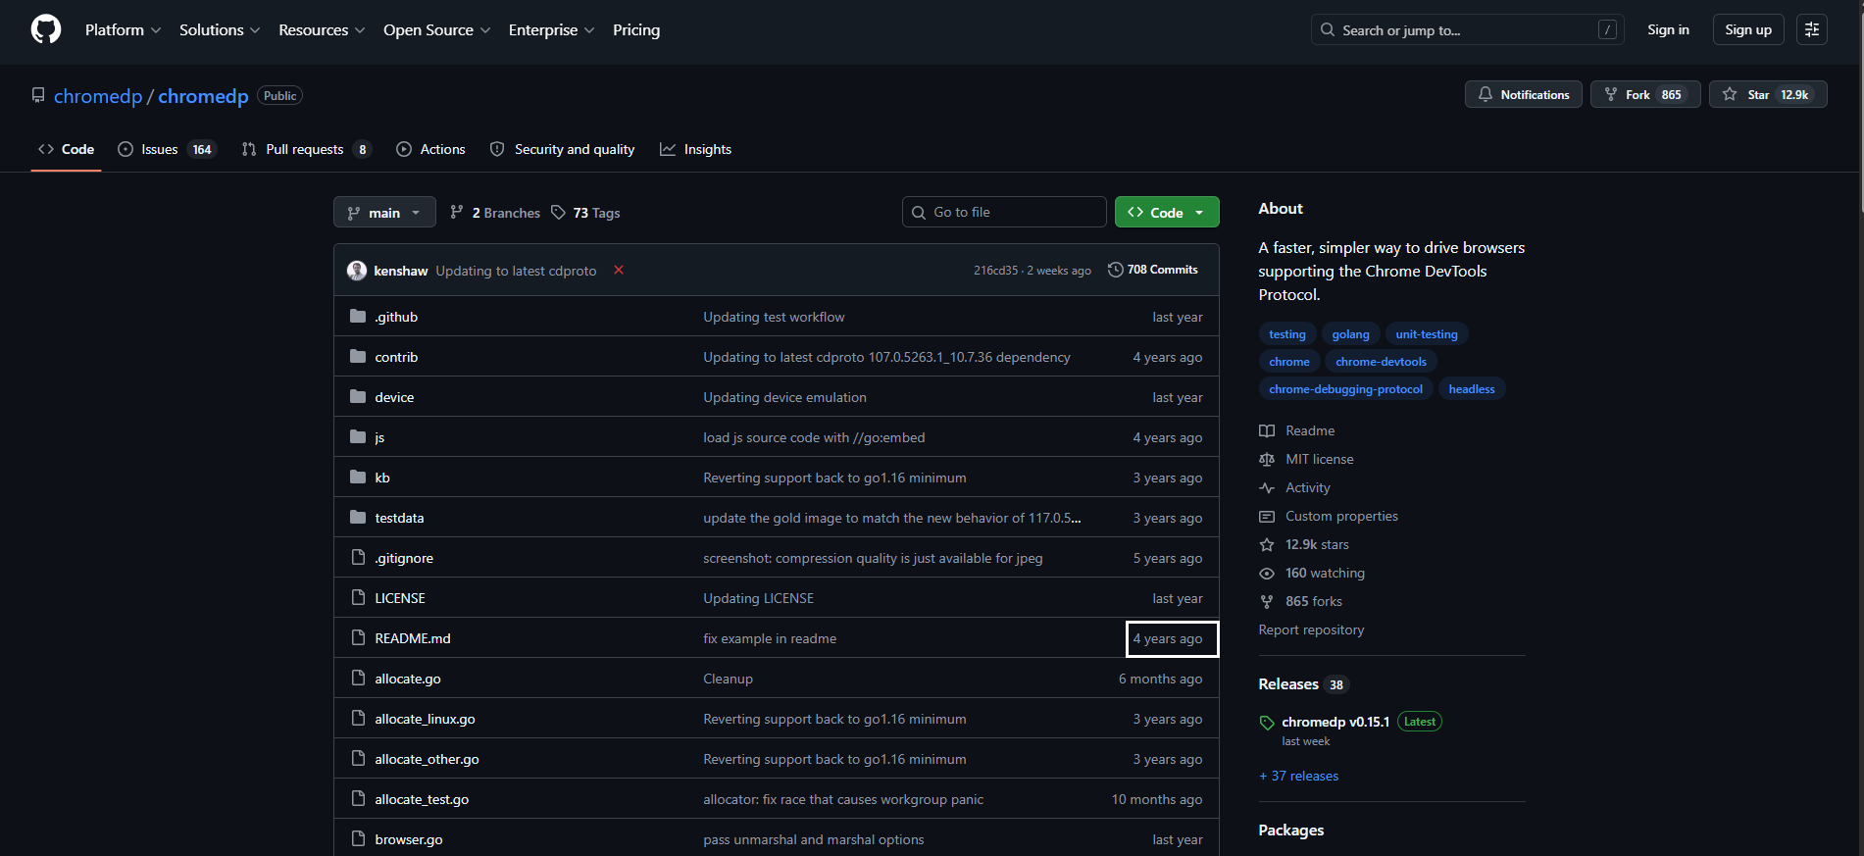Expand the Resources menu
Screen dimensions: 1864x856
coord(322,30)
